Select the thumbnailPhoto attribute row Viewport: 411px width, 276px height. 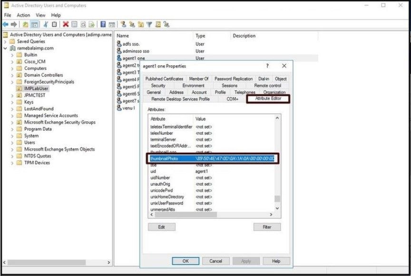212,158
